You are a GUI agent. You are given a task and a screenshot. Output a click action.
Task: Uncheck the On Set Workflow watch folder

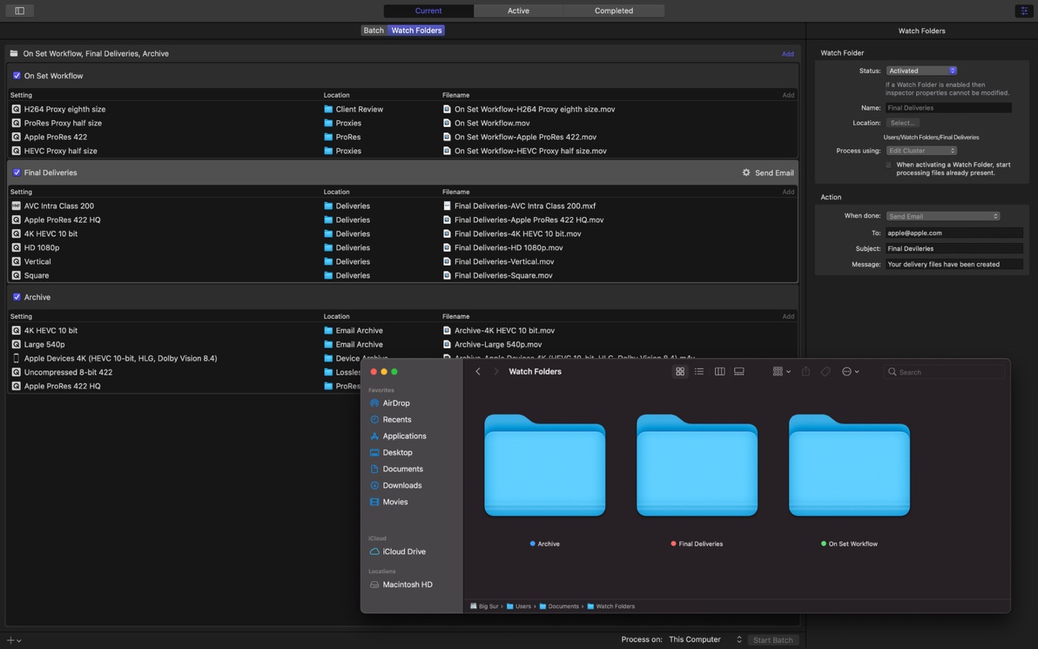coord(16,75)
